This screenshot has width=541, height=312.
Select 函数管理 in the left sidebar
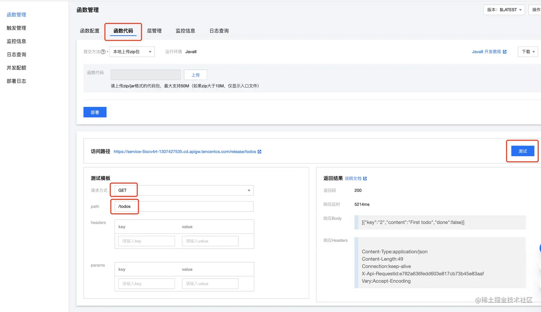click(x=16, y=15)
